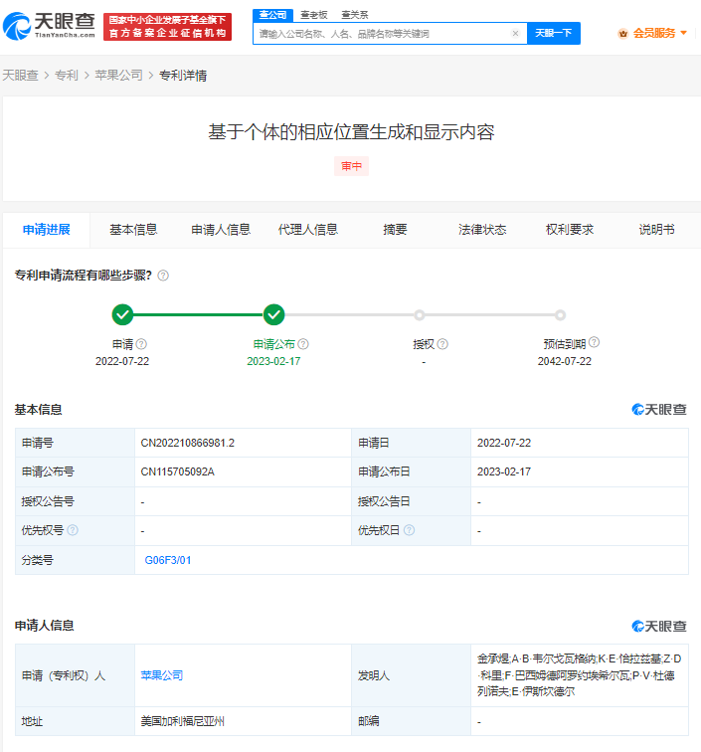Image resolution: width=701 pixels, height=752 pixels.
Task: Select the 查老板 search tab
Action: click(x=314, y=15)
